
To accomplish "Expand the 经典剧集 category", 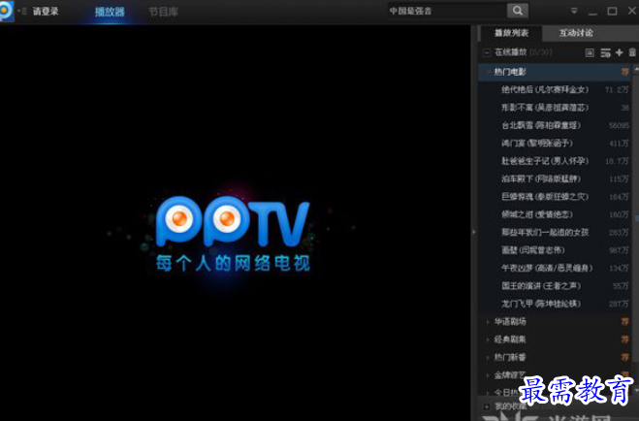I will 488,340.
